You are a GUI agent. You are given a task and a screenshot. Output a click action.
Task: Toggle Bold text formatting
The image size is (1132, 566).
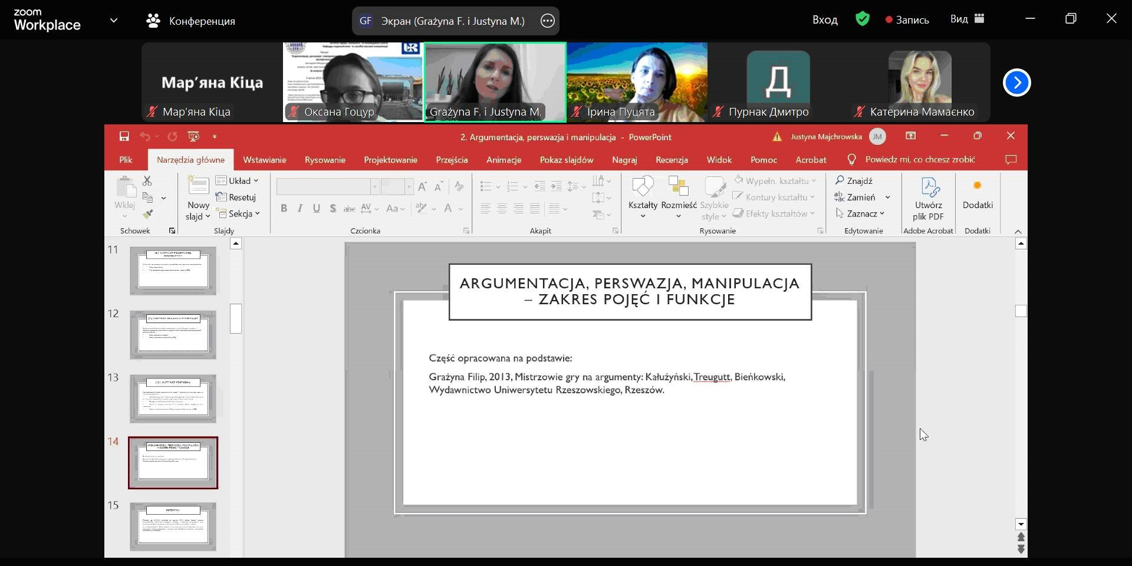click(284, 208)
